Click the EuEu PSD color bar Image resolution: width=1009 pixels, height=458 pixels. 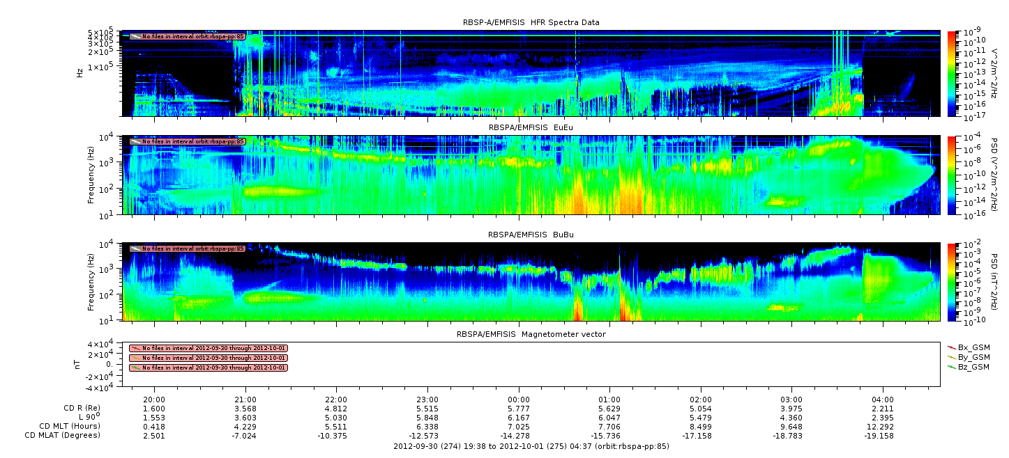[x=951, y=175]
